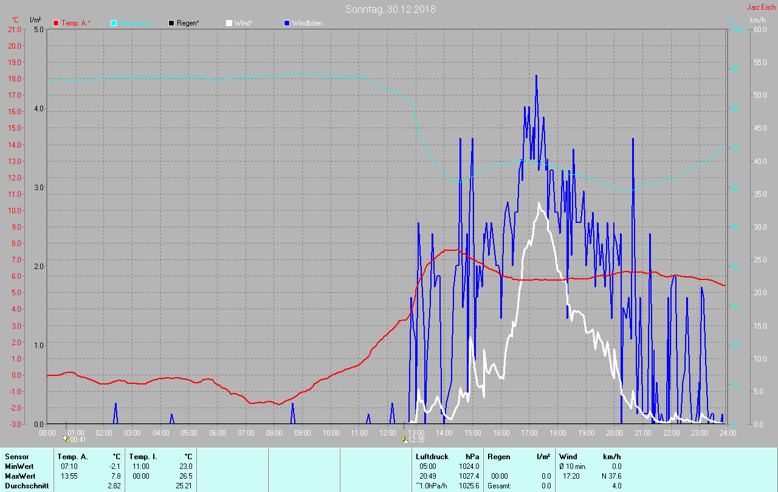Click the km/h axis unit label at top right

point(758,20)
